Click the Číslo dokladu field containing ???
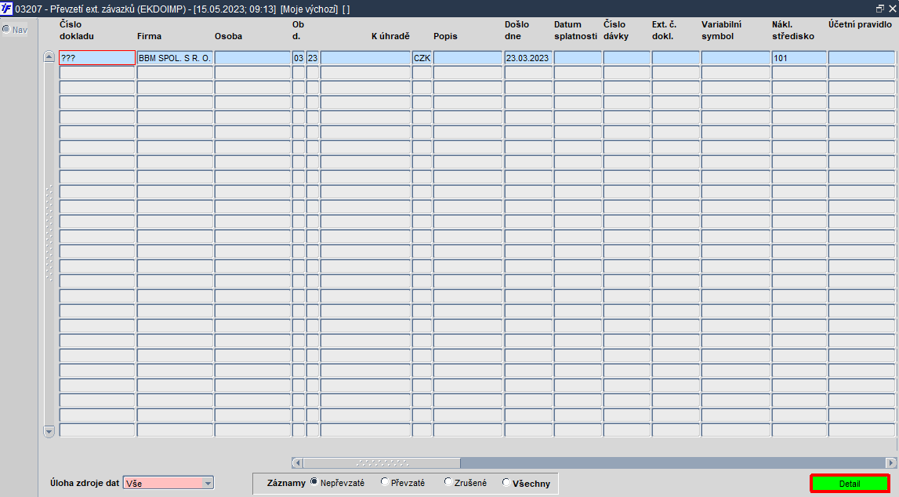The height and width of the screenshot is (497, 899). (97, 58)
